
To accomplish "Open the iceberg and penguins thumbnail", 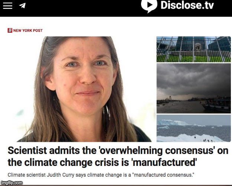I will coord(193,128).
